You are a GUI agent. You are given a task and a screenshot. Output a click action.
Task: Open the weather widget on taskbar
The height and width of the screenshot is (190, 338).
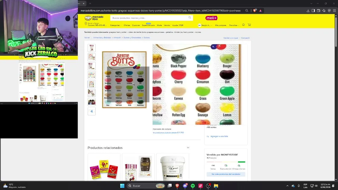coord(15,186)
